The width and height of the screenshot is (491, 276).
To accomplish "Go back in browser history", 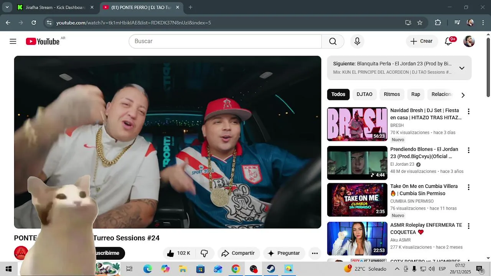I will coord(8,23).
